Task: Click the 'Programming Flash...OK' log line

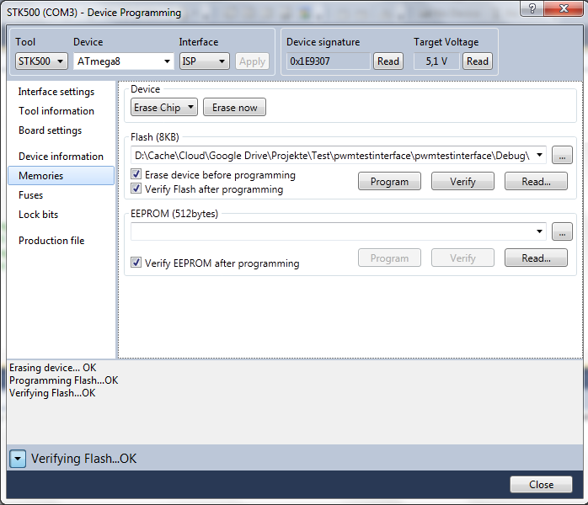Action: pyautogui.click(x=63, y=380)
